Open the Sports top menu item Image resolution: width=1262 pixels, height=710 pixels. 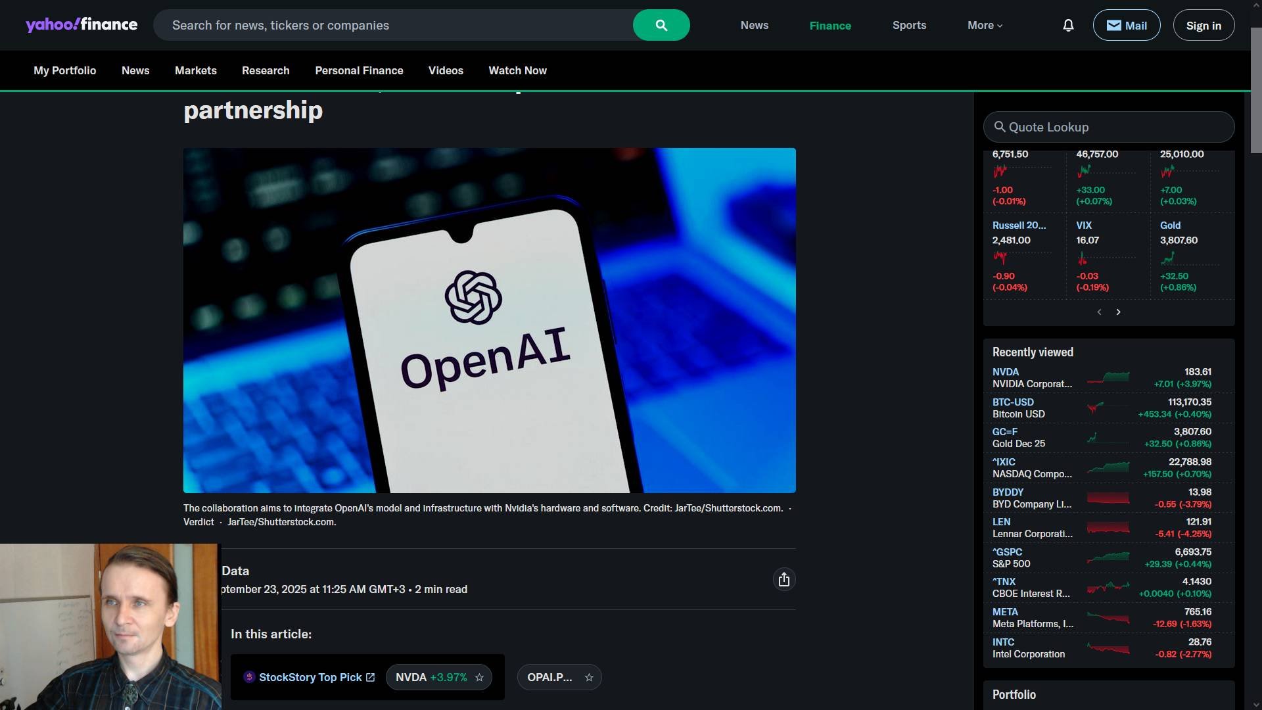pos(909,26)
